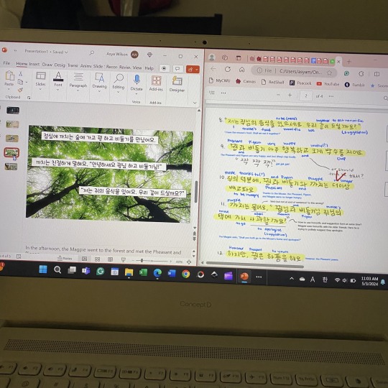Screen dimensions: 388x388
Task: Click the Cut scissors icon
Action: pos(21,74)
